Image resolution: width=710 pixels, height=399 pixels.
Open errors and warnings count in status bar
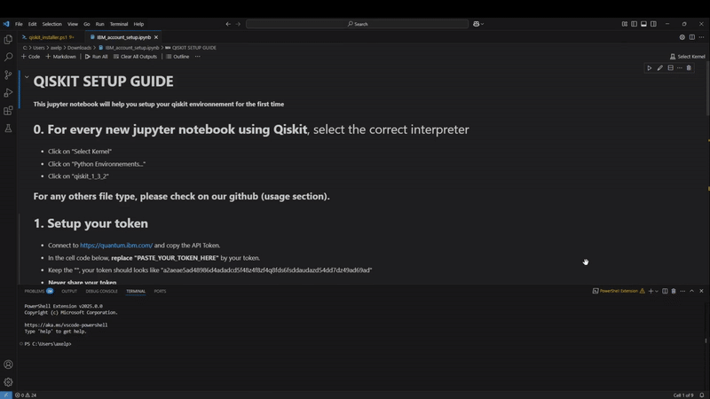tap(26, 395)
